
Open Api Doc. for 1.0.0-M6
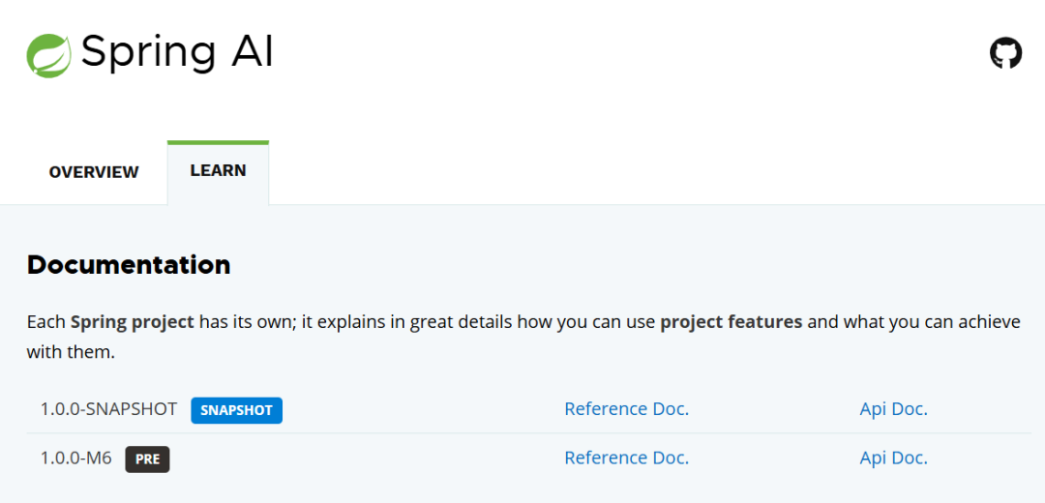[x=894, y=459]
